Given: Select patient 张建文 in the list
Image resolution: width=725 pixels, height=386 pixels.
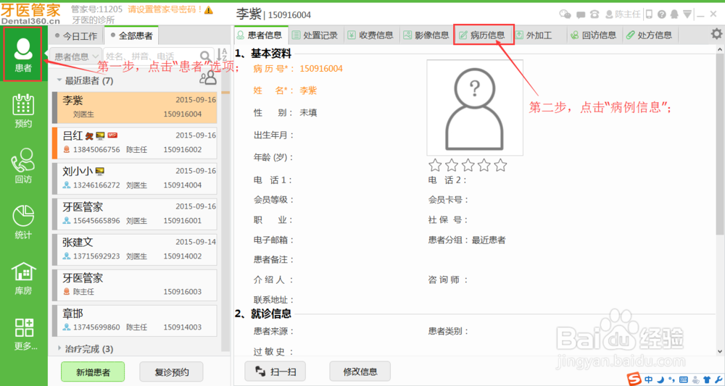Looking at the screenshot, I should (x=135, y=249).
